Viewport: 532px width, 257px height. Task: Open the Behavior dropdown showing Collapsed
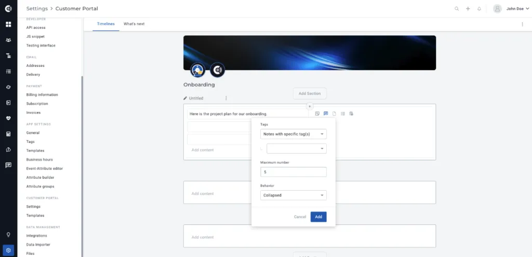point(294,195)
